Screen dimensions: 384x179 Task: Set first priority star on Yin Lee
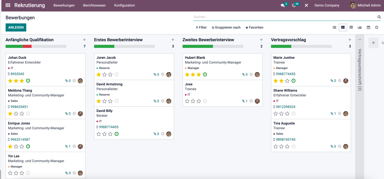[10, 173]
